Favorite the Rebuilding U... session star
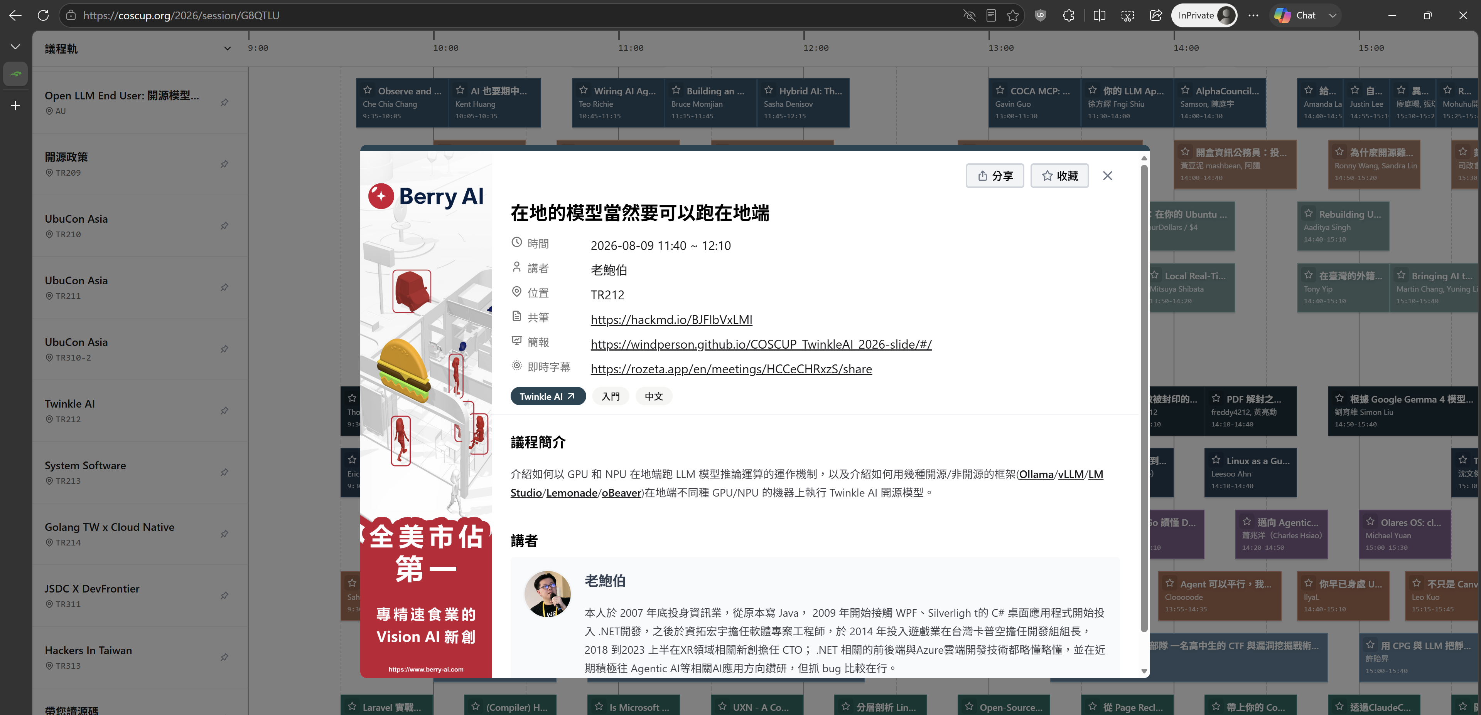The image size is (1481, 715). (1309, 214)
